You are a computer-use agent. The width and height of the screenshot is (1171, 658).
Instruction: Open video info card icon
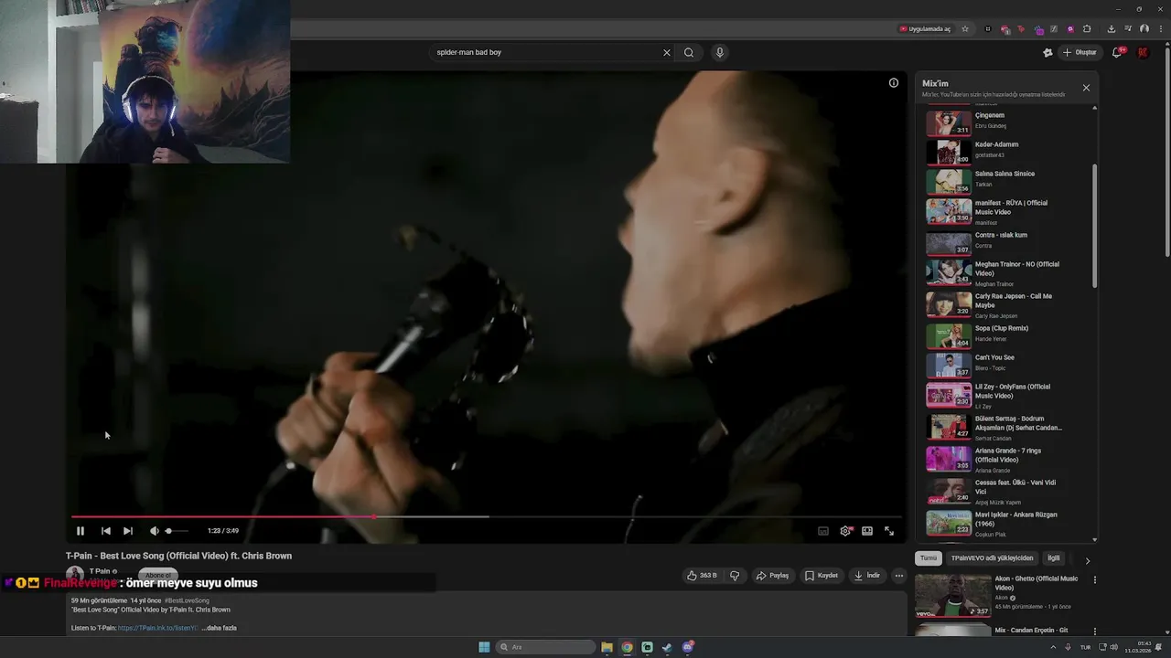894,83
